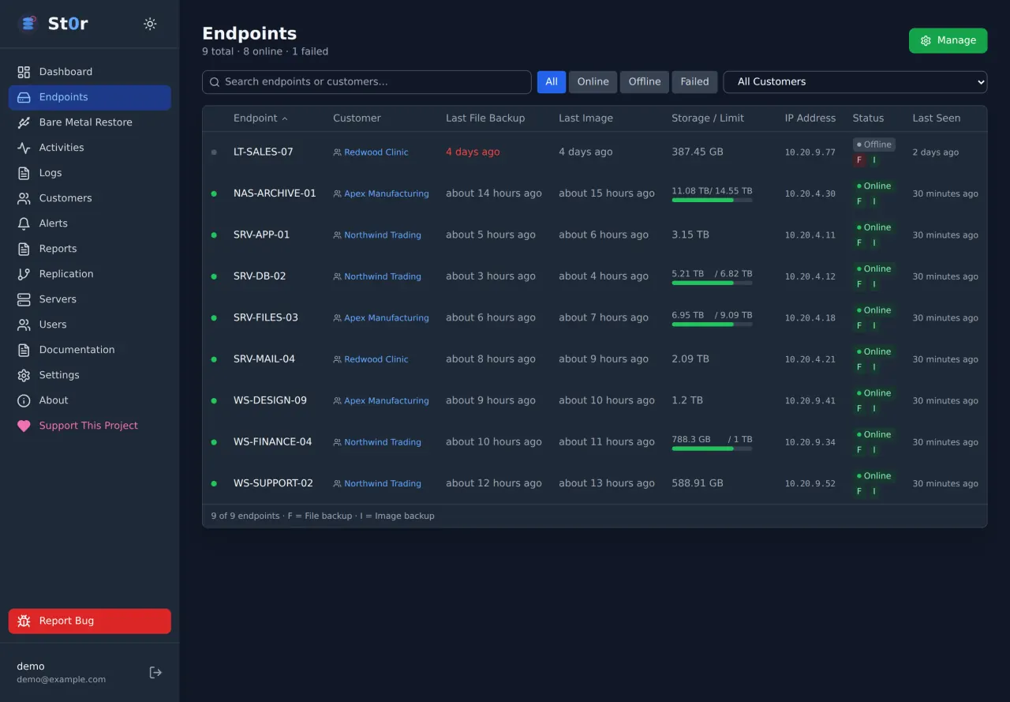Click the Settings gear icon in sidebar
This screenshot has height=702, width=1010.
pyautogui.click(x=24, y=375)
